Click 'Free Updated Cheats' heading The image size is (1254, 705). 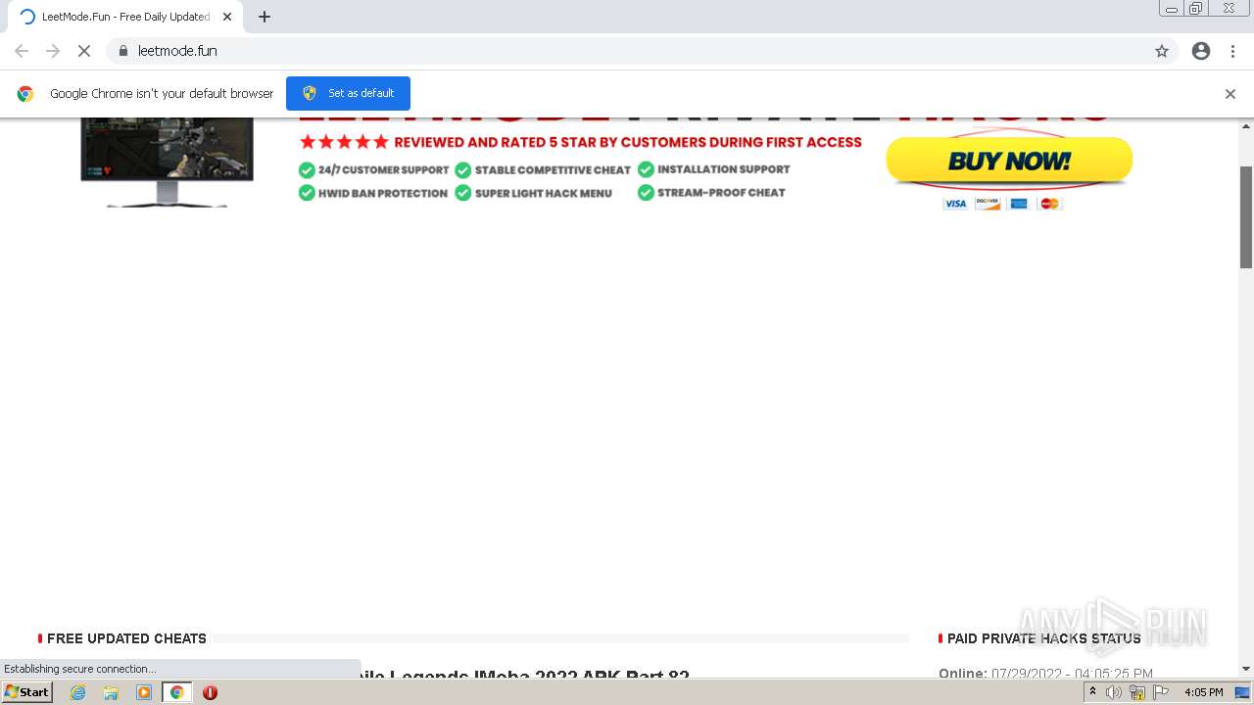point(126,638)
